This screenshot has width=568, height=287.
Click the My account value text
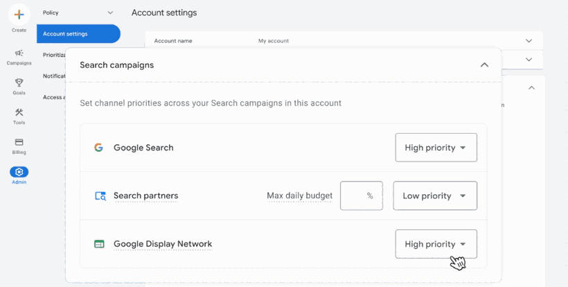[x=274, y=41]
